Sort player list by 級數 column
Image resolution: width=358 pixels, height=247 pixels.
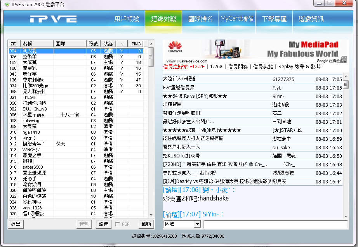pyautogui.click(x=93, y=44)
